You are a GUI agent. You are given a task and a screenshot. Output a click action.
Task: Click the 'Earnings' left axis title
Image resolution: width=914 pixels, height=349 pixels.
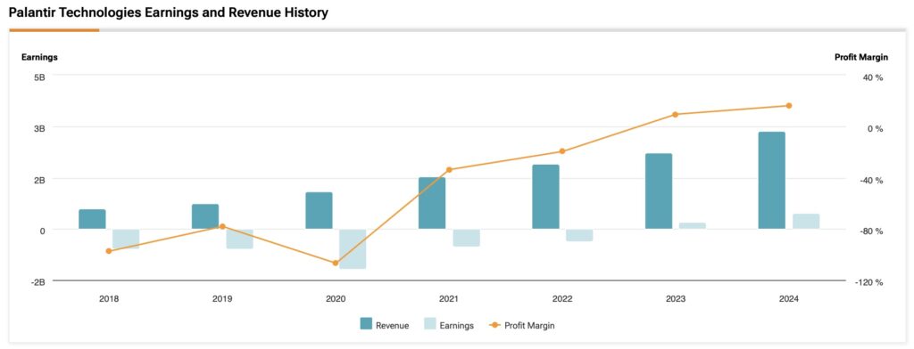39,57
